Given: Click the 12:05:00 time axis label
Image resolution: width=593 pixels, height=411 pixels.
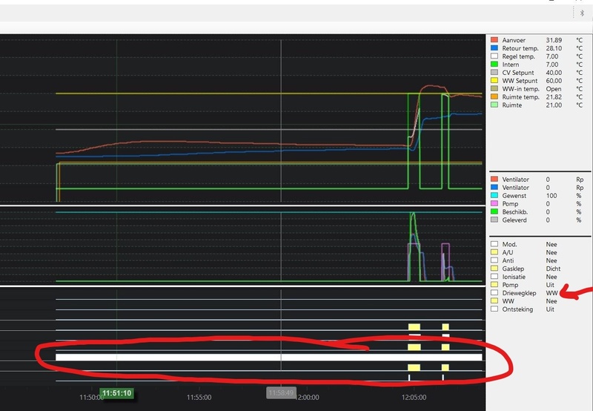Looking at the screenshot, I should coord(414,398).
